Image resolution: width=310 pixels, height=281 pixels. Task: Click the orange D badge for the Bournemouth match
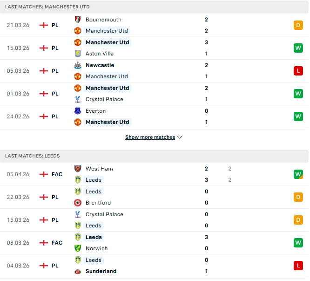298,25
